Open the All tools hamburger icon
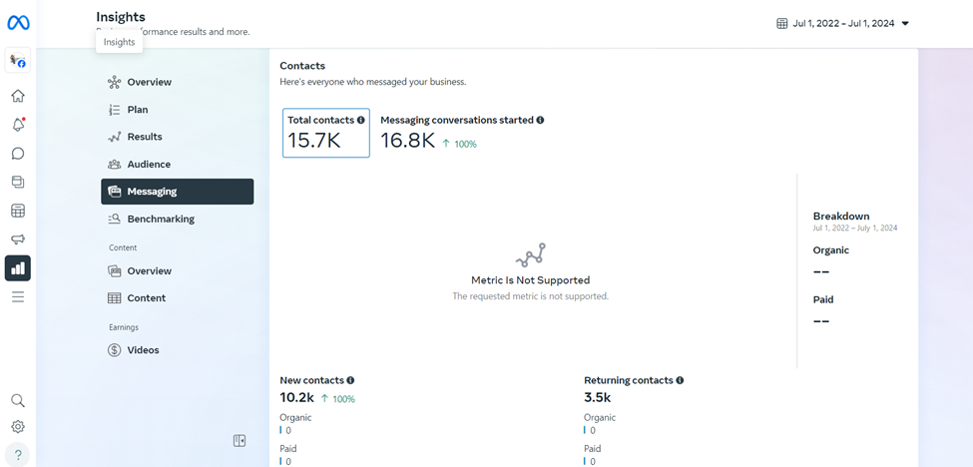Image resolution: width=973 pixels, height=467 pixels. click(x=18, y=296)
